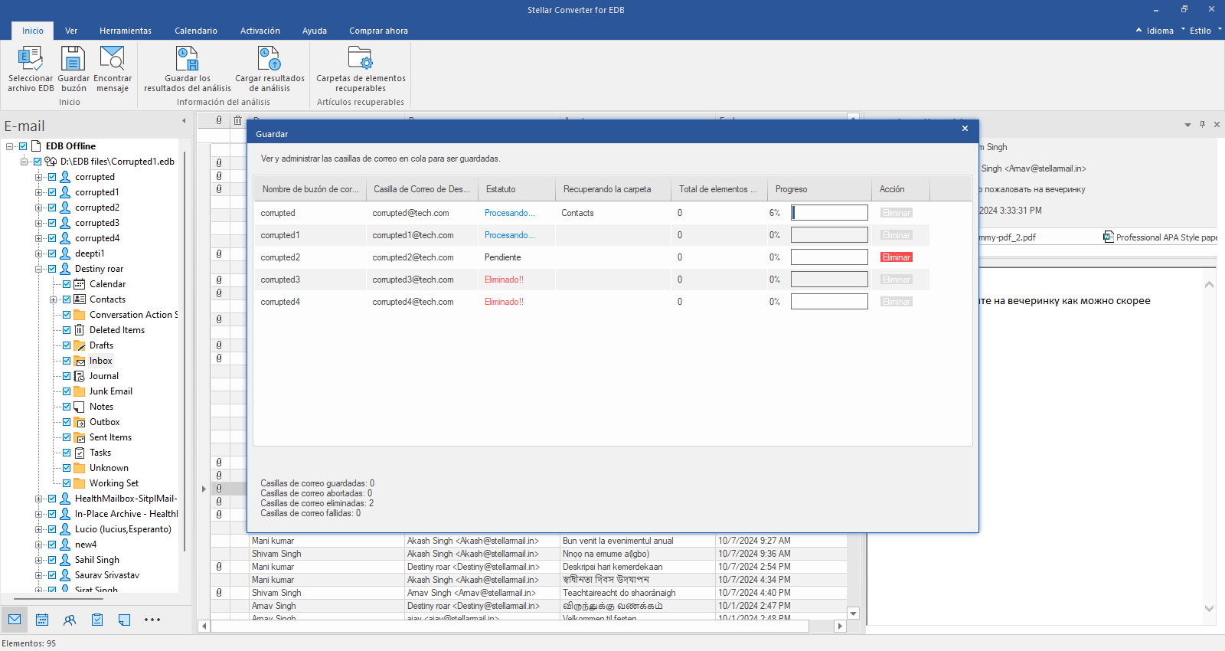Sort by Progreso column header
Image resolution: width=1225 pixels, height=651 pixels.
(x=819, y=189)
